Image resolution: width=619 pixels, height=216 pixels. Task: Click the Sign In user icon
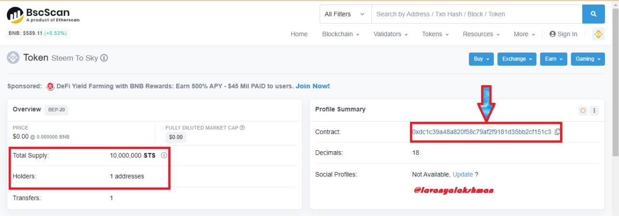point(552,34)
